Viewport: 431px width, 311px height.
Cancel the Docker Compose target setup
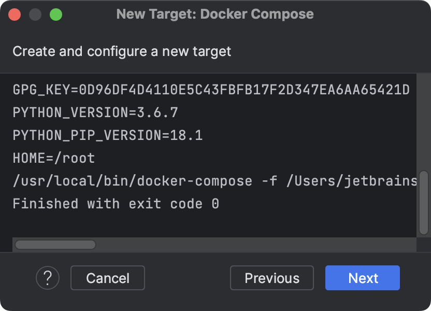point(107,278)
